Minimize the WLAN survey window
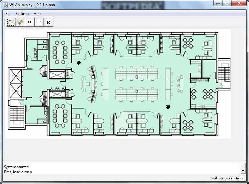 [x=218, y=4]
